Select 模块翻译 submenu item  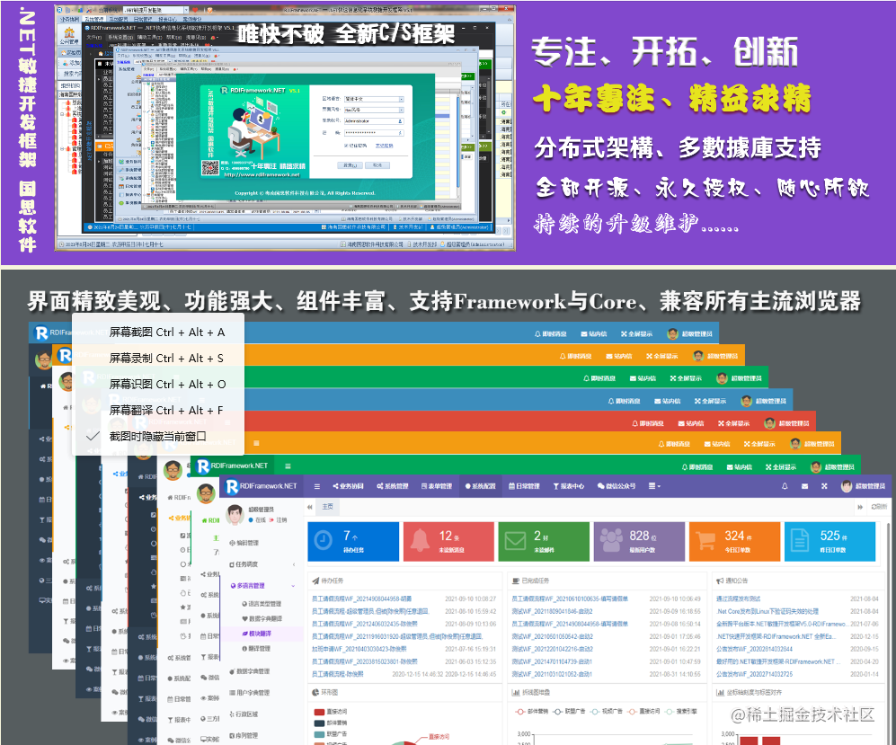(x=256, y=634)
